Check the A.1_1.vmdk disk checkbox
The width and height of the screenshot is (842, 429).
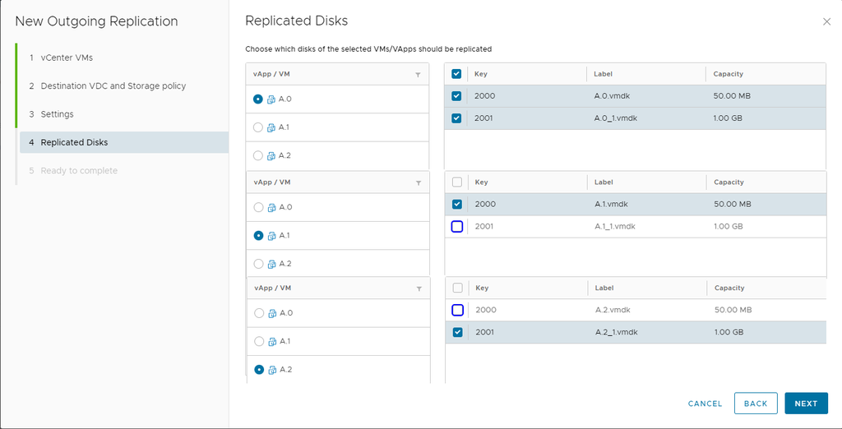457,227
